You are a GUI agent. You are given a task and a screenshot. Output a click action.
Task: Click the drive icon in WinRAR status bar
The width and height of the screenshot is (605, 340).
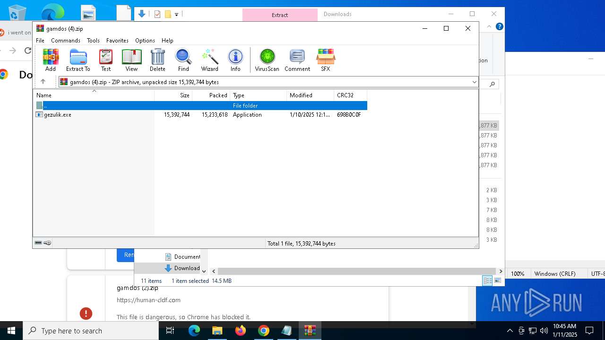pos(38,243)
